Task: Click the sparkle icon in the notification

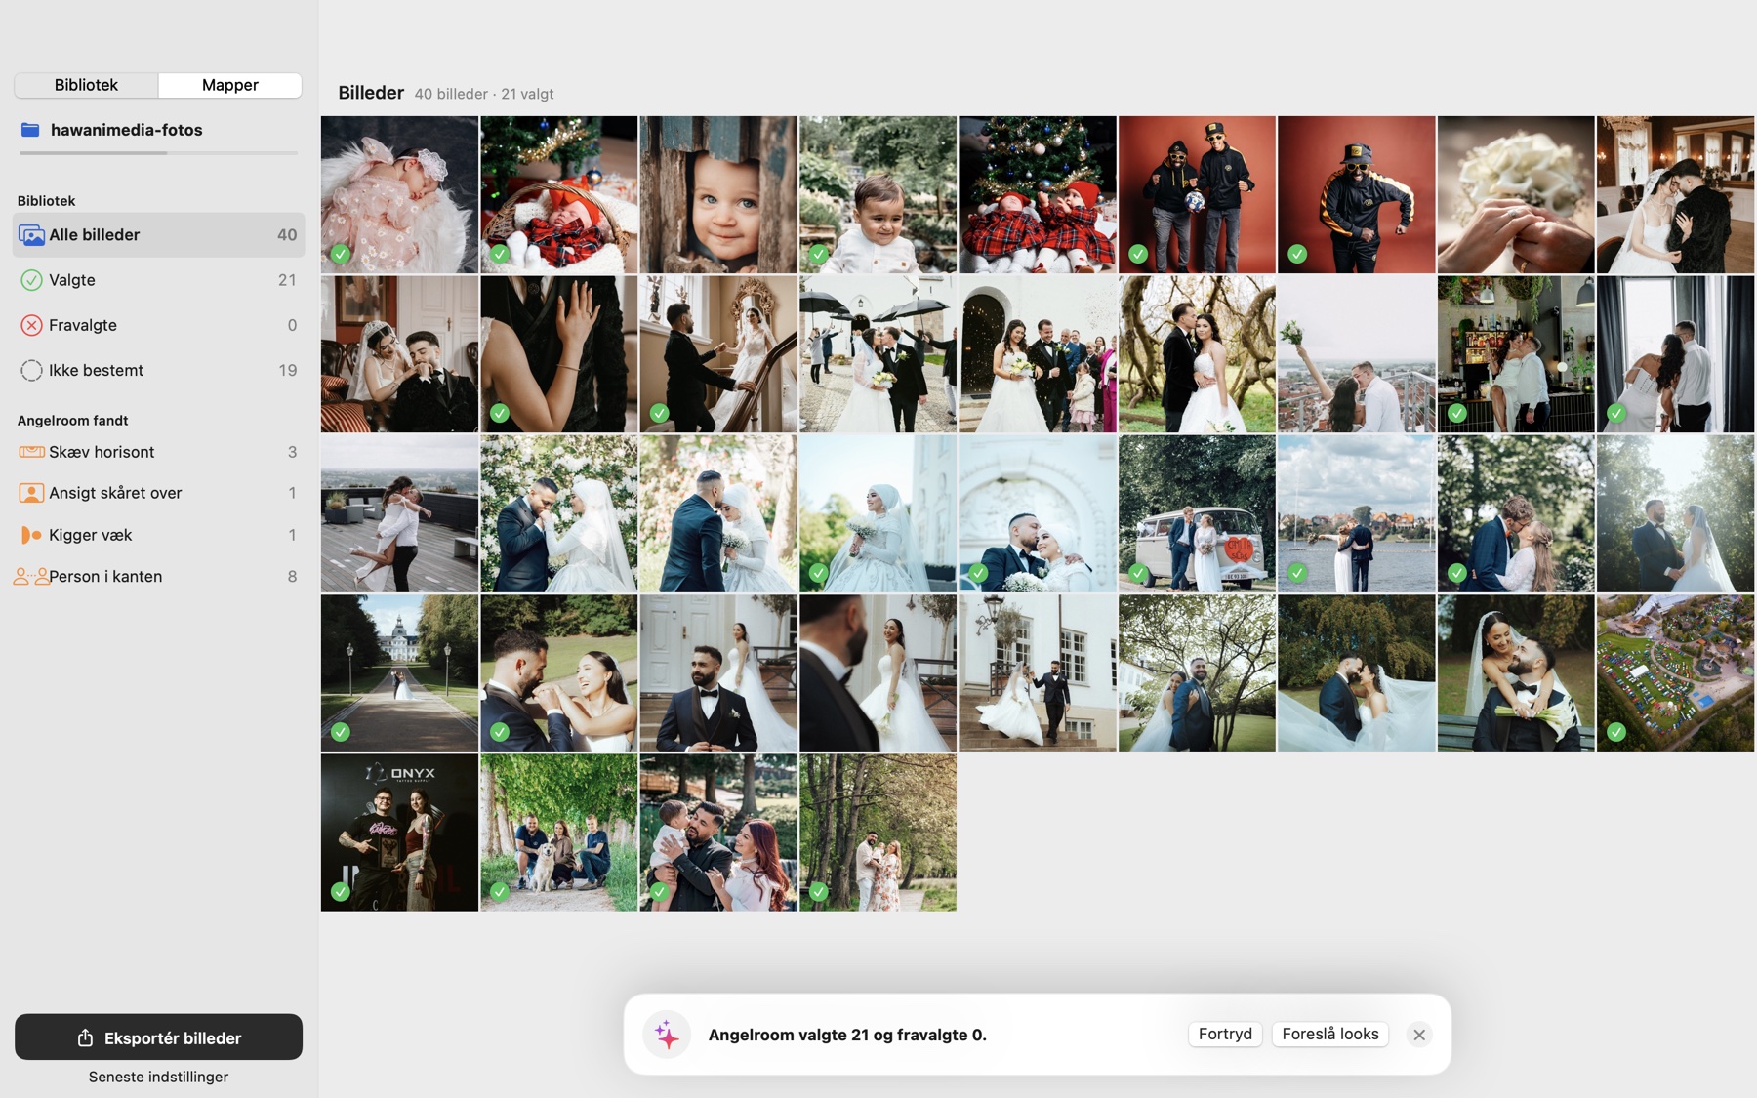Action: [667, 1035]
